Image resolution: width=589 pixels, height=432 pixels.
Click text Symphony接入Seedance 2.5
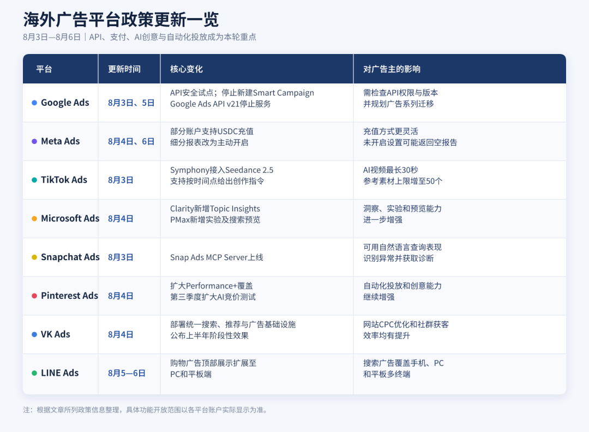pos(221,170)
